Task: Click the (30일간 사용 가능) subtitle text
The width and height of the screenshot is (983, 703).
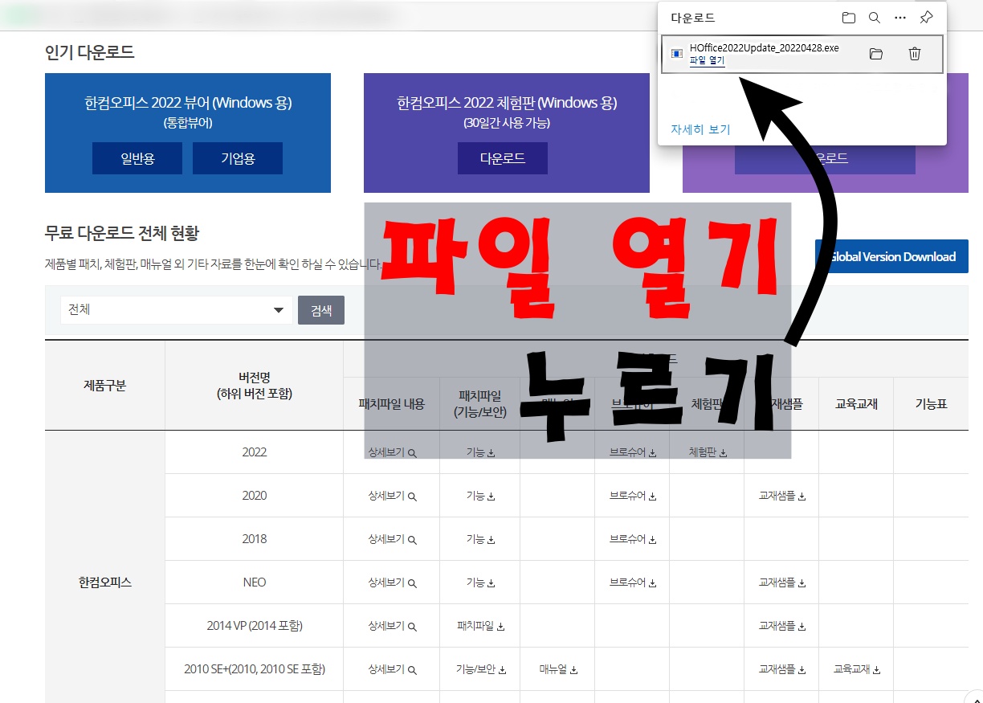Action: click(507, 124)
